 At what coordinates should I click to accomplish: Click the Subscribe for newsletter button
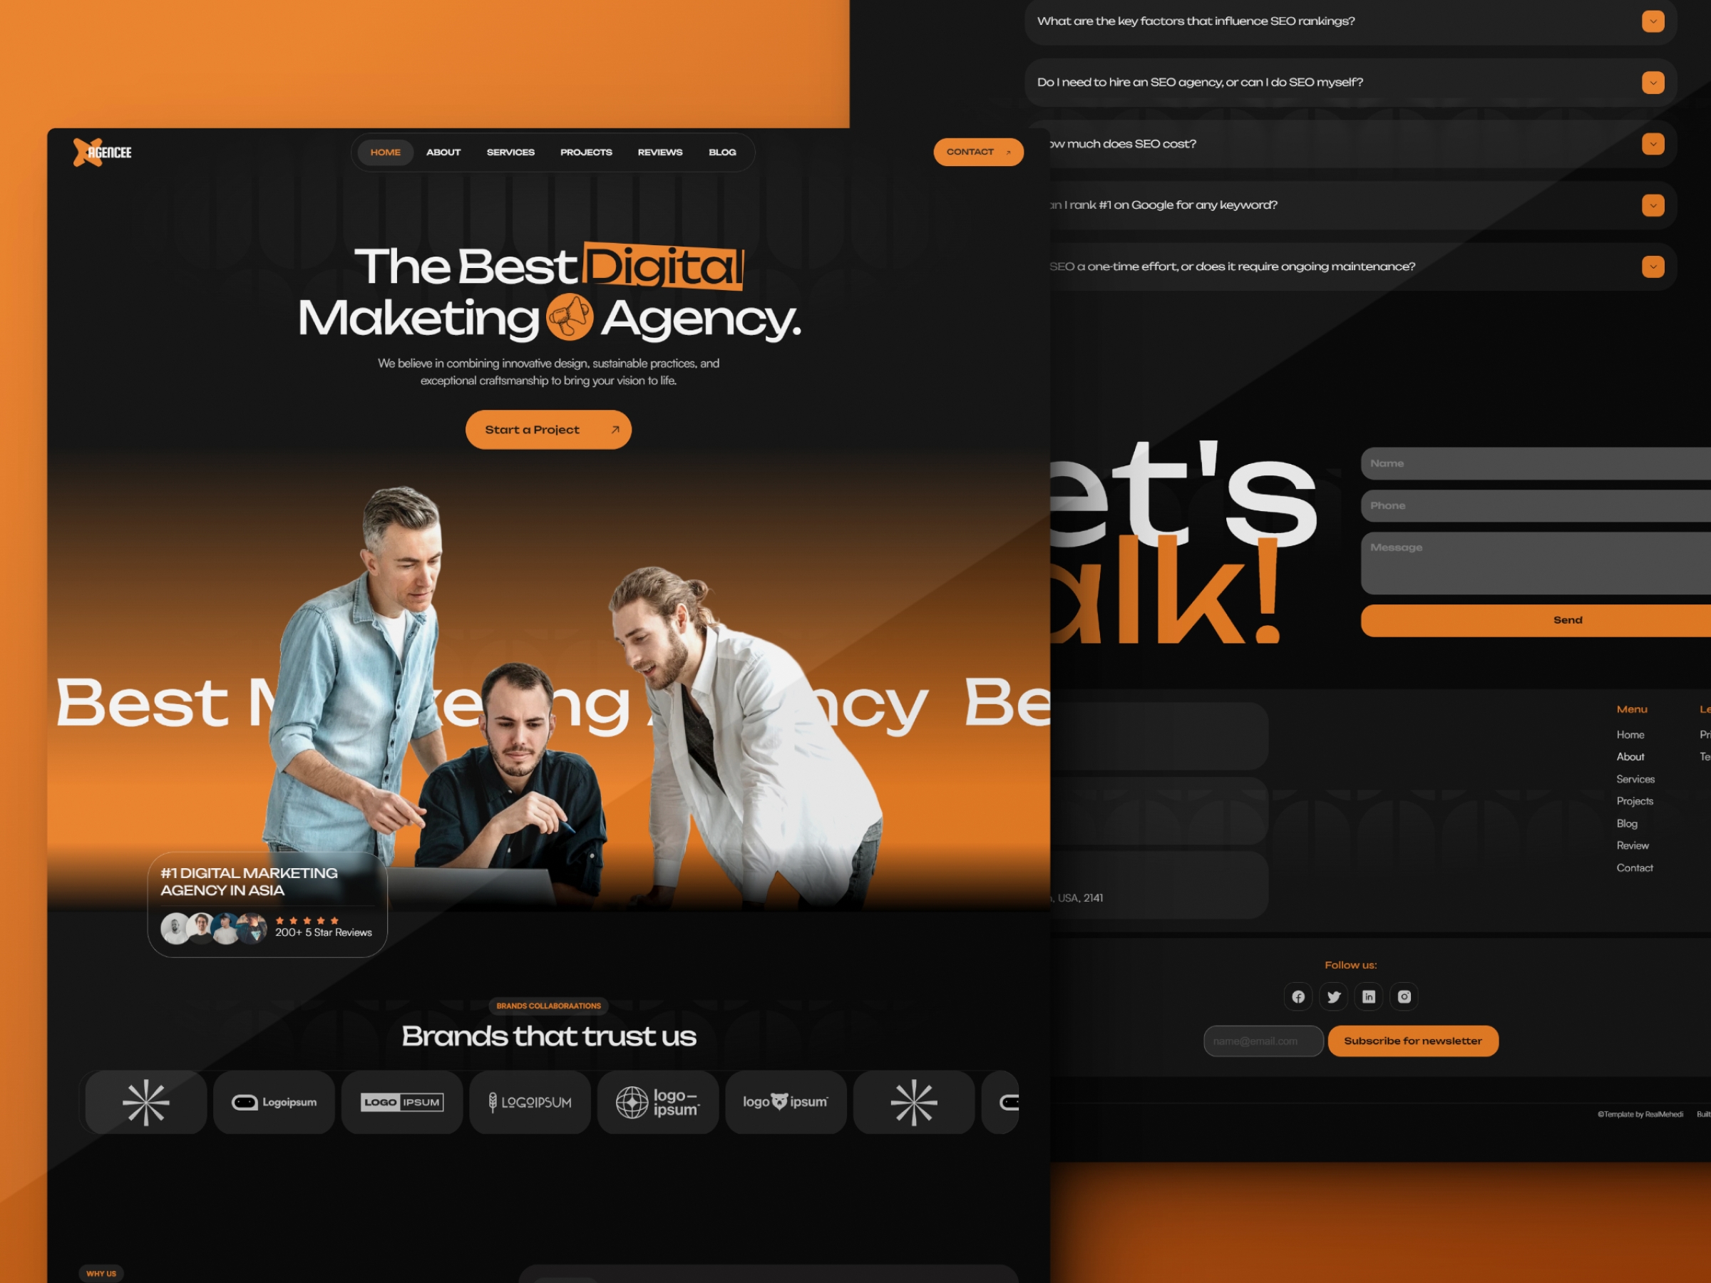click(1412, 1039)
